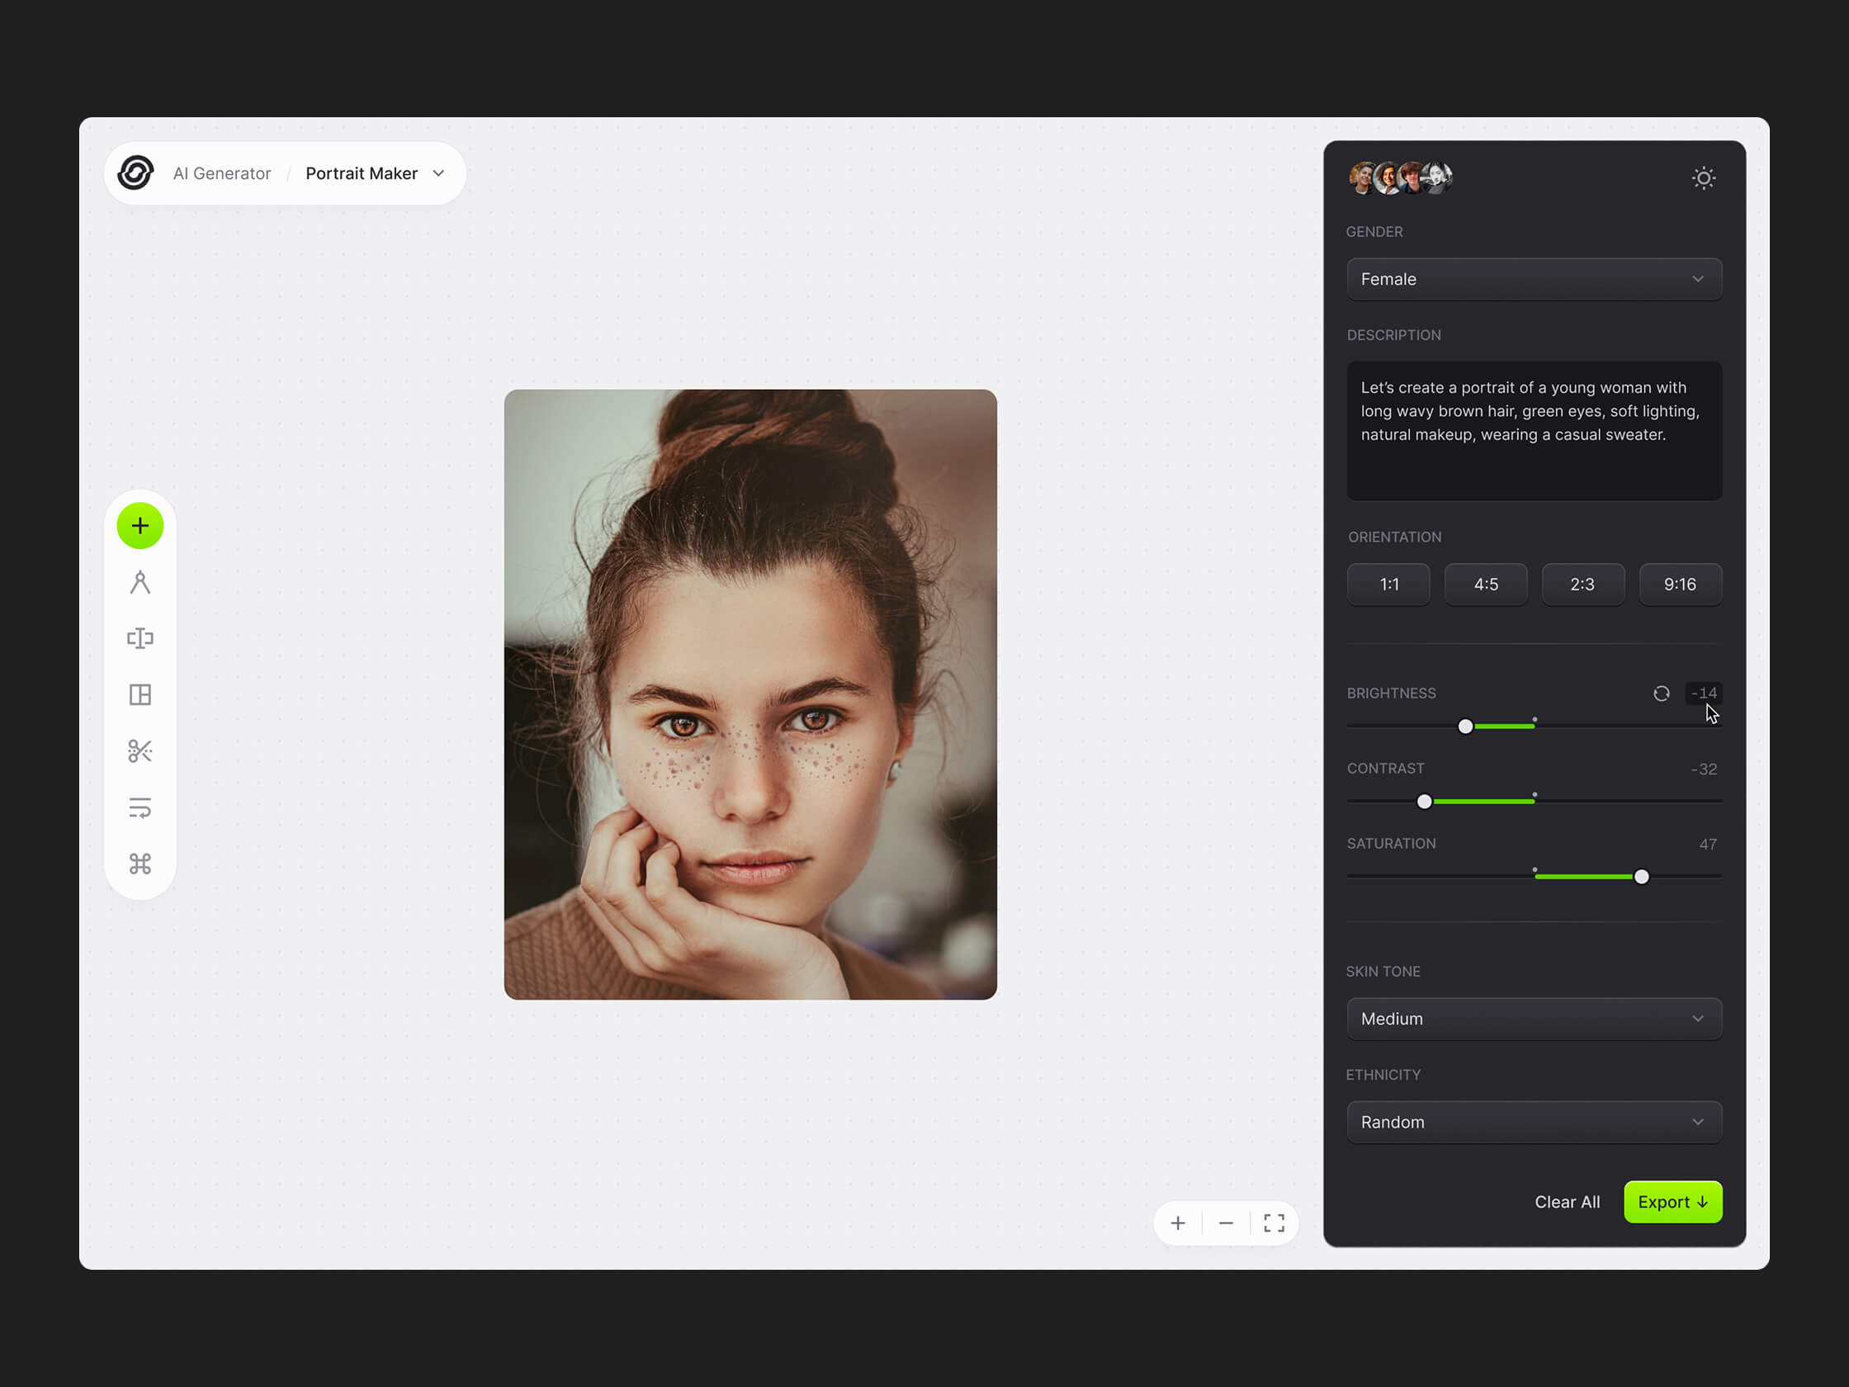Viewport: 1849px width, 1387px height.
Task: Click the green plus add button
Action: pyautogui.click(x=140, y=526)
